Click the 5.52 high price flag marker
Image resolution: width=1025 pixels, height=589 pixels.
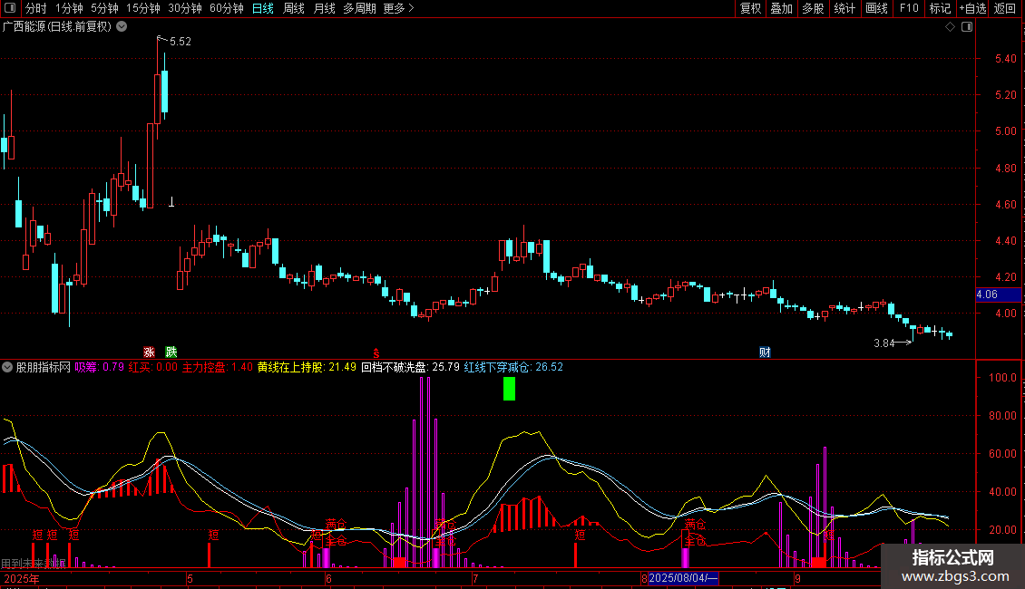[x=180, y=42]
